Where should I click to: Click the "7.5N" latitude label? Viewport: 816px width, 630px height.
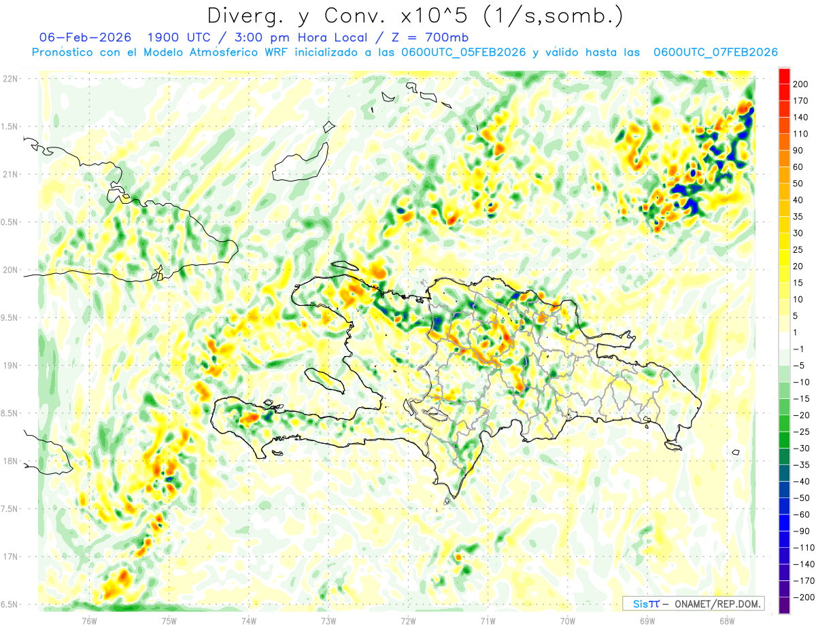[10, 509]
